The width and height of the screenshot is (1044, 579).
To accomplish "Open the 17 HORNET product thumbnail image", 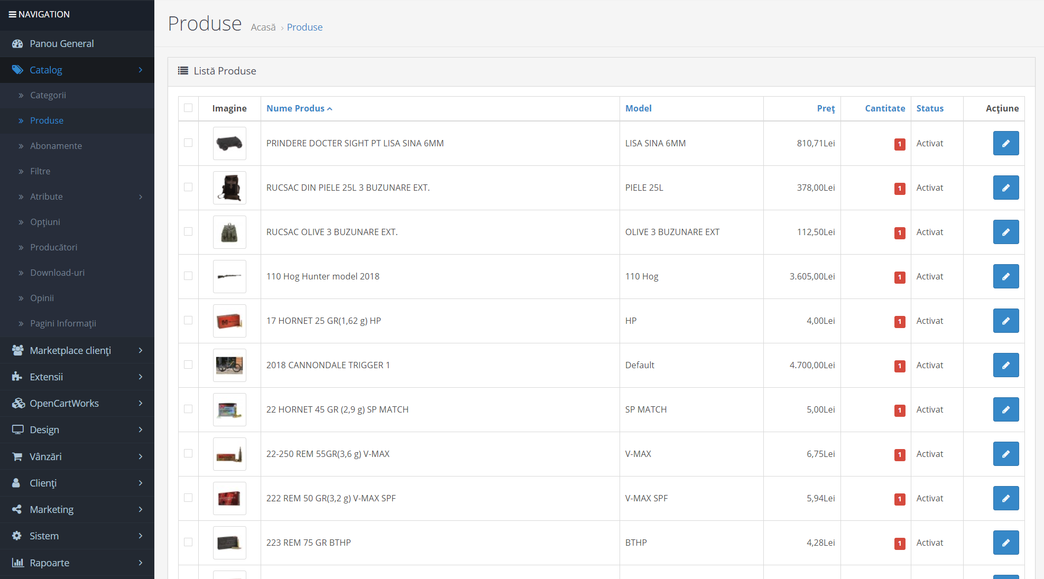I will click(x=229, y=321).
